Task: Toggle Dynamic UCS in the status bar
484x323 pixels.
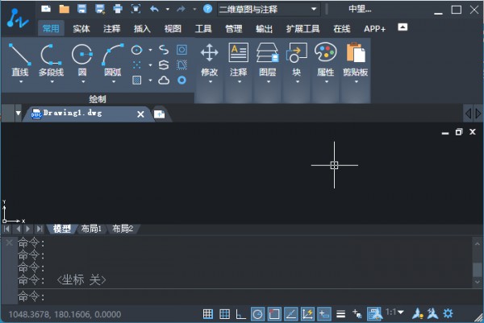Action: pyautogui.click(x=307, y=314)
